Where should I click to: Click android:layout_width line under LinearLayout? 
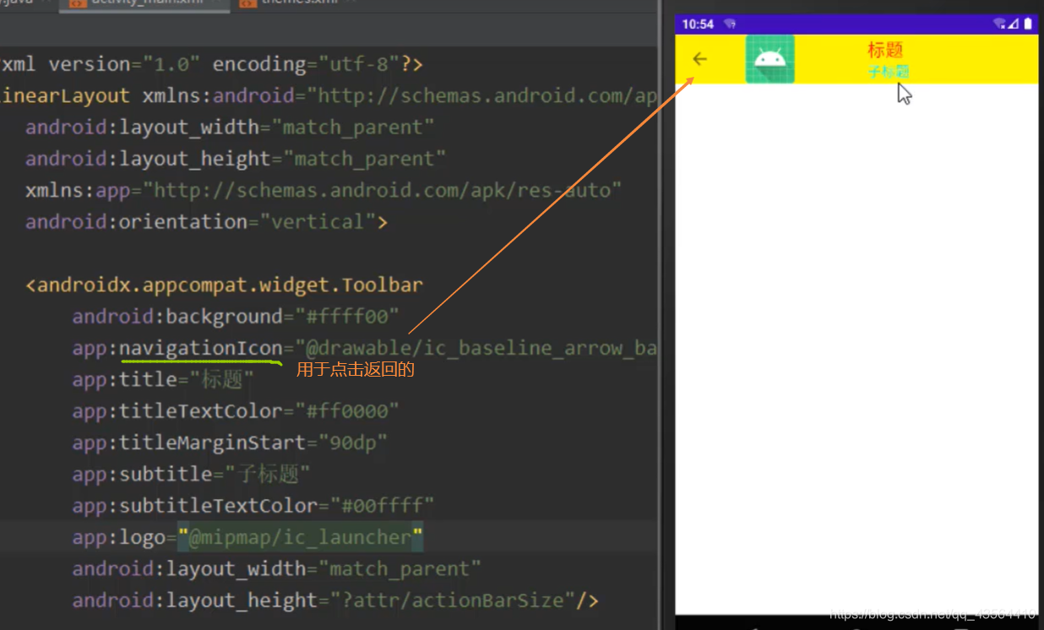click(230, 128)
